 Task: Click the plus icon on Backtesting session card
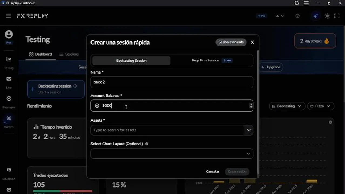[x=32, y=89]
